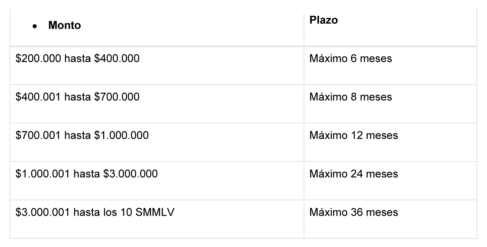Click the $400.001 hasta $700.000 cell
Screen dimensions: 487x247
[x=157, y=104]
